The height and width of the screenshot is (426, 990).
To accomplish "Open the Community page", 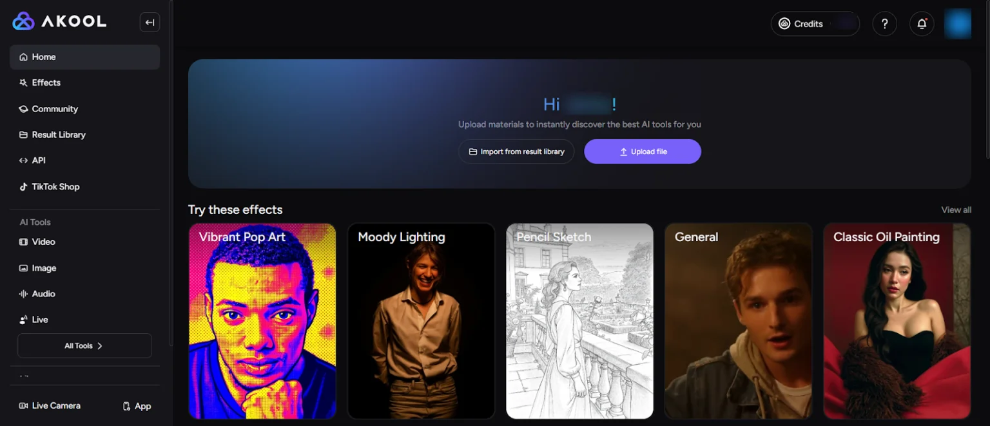I will (x=55, y=109).
